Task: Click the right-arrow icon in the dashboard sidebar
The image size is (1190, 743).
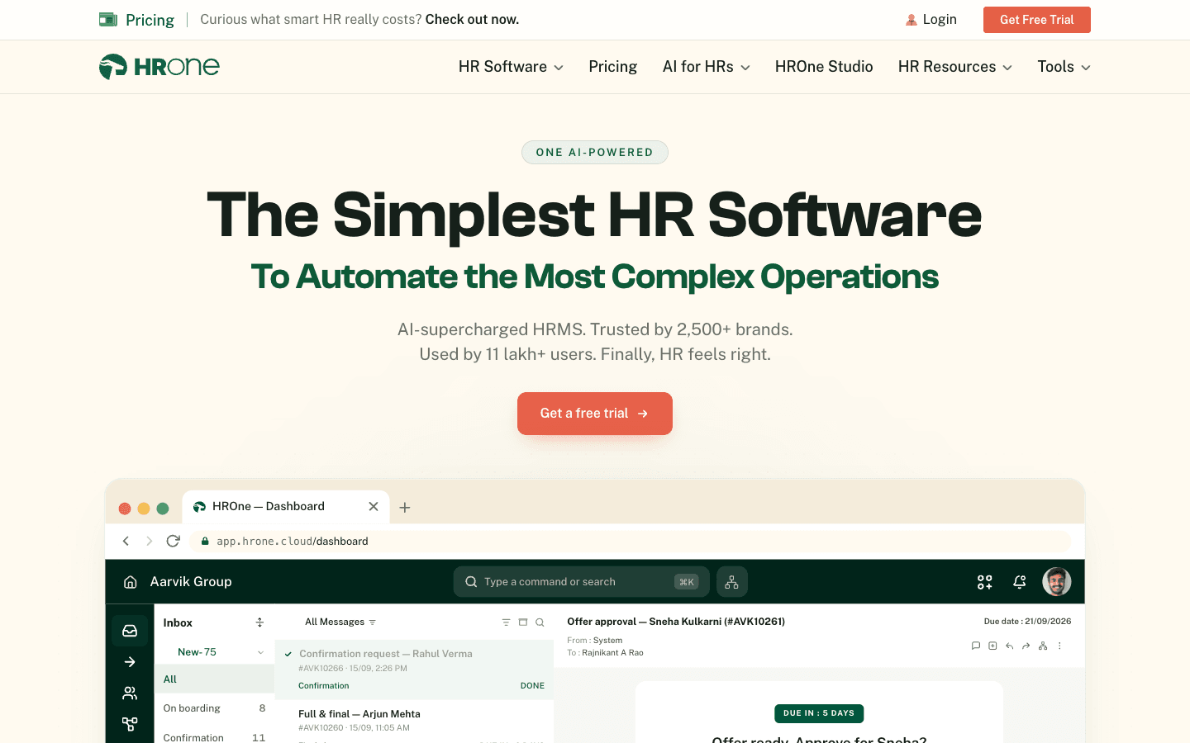Action: (130, 662)
